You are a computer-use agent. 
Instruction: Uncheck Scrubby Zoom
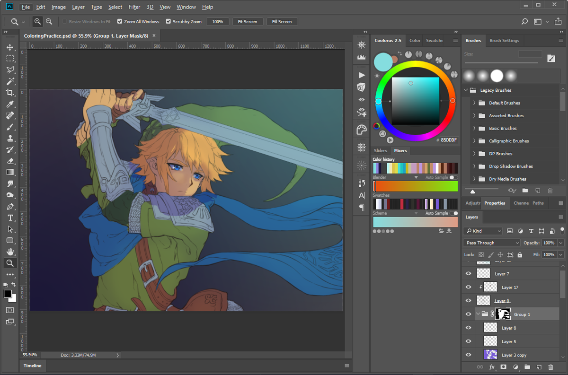[x=169, y=22]
